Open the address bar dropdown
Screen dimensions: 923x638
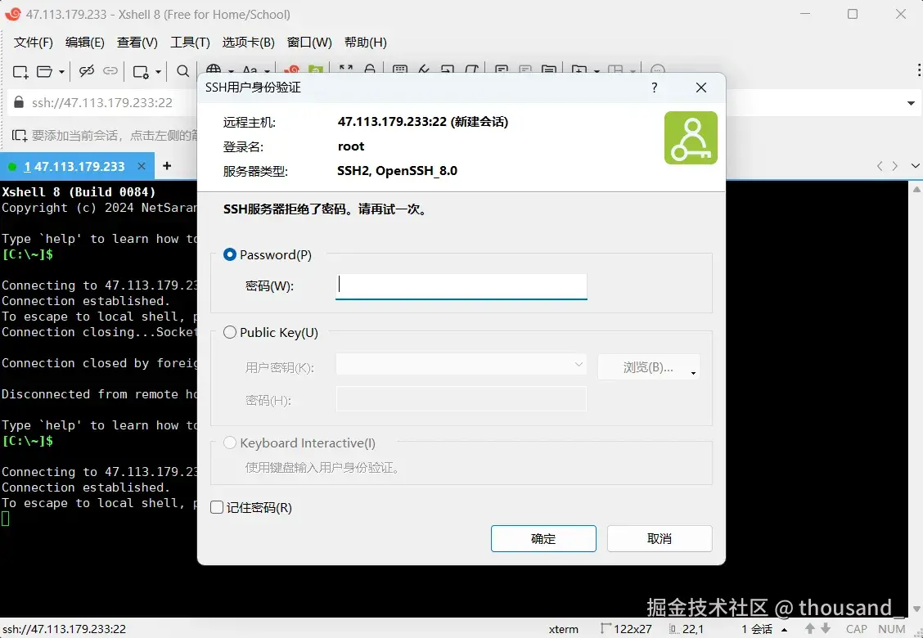[911, 103]
